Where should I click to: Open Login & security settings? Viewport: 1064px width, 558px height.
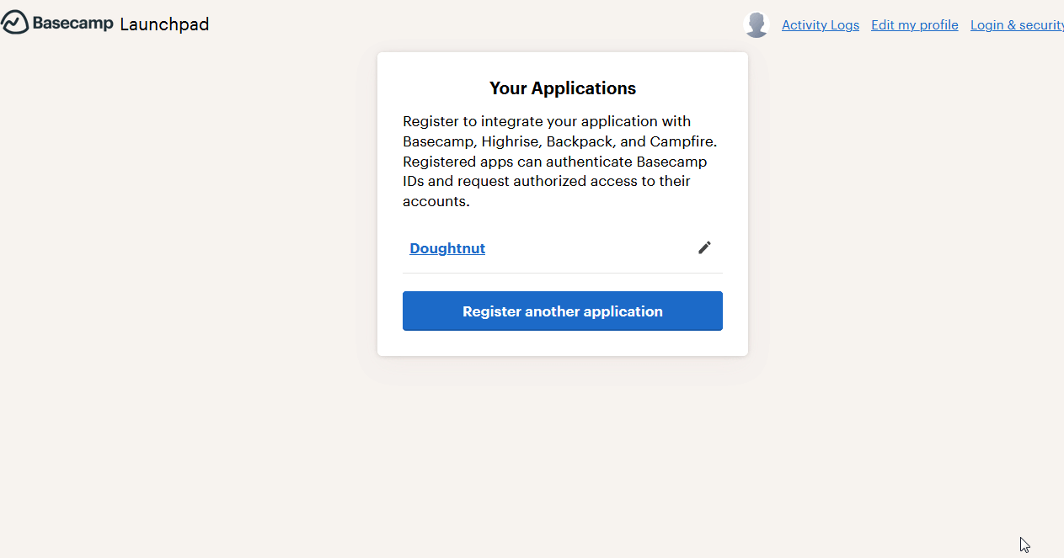click(1017, 25)
